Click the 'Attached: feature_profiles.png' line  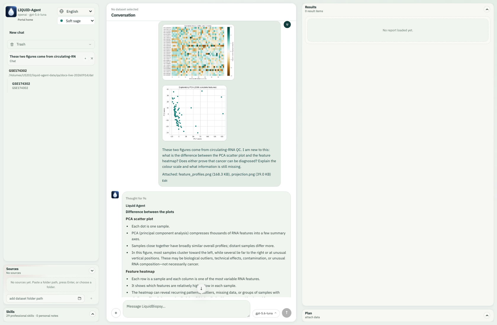[x=217, y=174]
